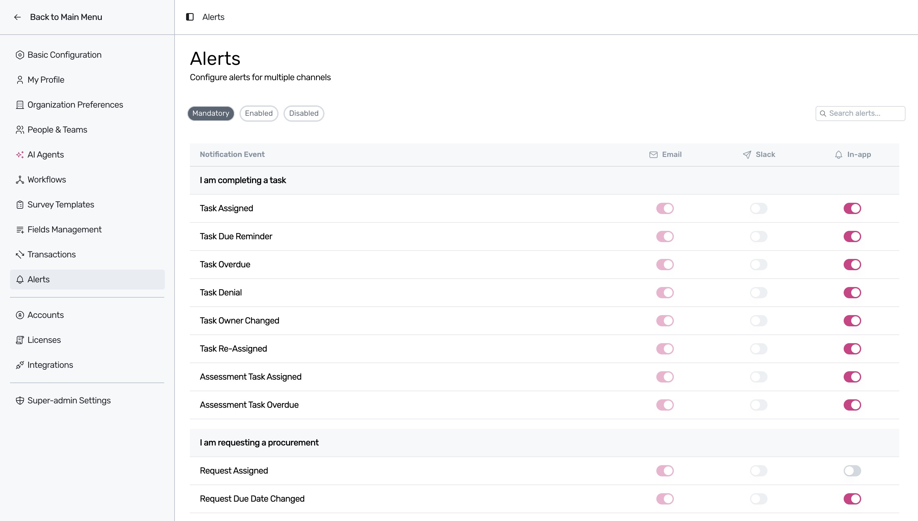Enable In-app alert for Request Assigned
Viewport: 918px width, 521px height.
852,471
